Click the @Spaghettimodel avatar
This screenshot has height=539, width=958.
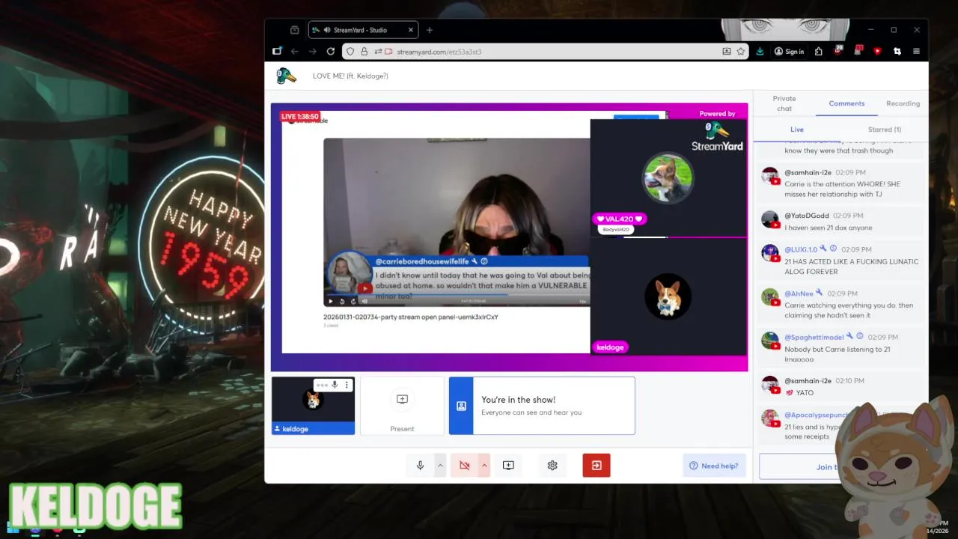[770, 341]
